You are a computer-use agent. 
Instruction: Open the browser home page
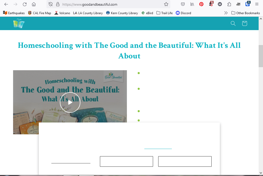[34, 4]
